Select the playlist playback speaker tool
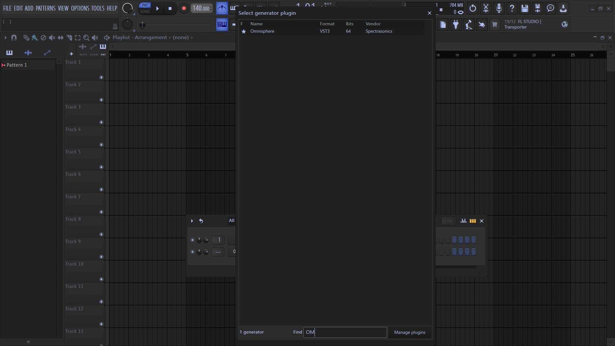The image size is (615, 346). click(x=95, y=38)
